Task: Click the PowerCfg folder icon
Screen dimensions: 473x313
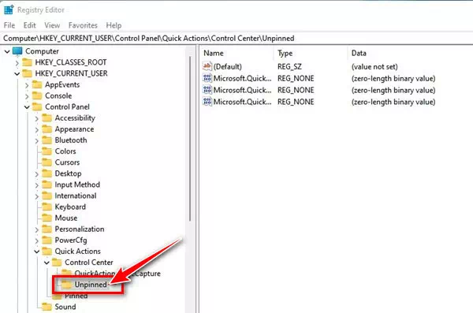Action: pos(47,240)
